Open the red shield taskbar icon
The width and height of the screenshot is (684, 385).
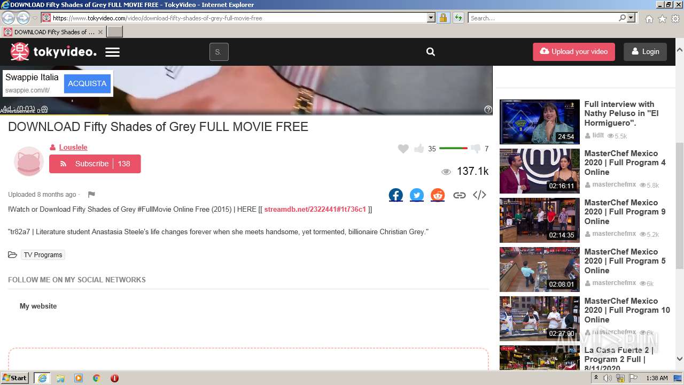click(x=114, y=378)
